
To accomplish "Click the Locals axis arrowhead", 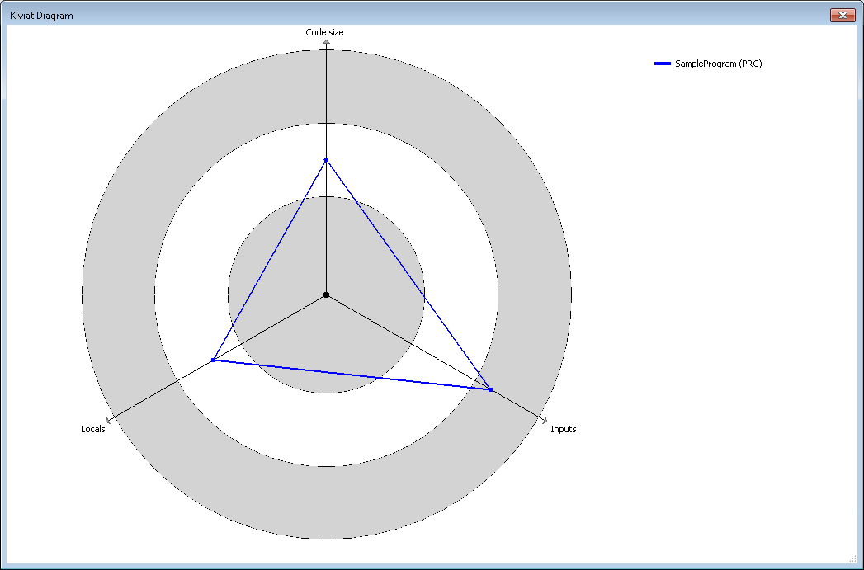I will coord(108,422).
